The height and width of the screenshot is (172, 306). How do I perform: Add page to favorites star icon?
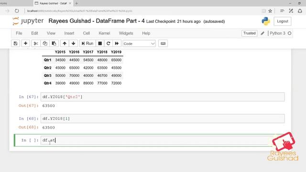(x=270, y=11)
